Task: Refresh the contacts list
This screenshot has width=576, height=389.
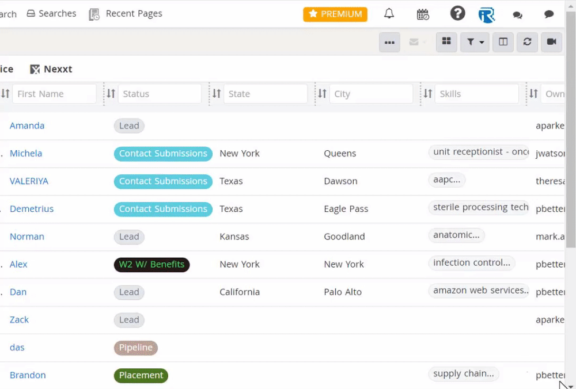Action: (527, 42)
